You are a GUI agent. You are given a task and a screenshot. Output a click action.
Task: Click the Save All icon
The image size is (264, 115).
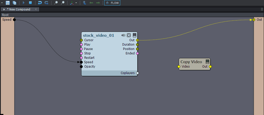pos(14,3)
